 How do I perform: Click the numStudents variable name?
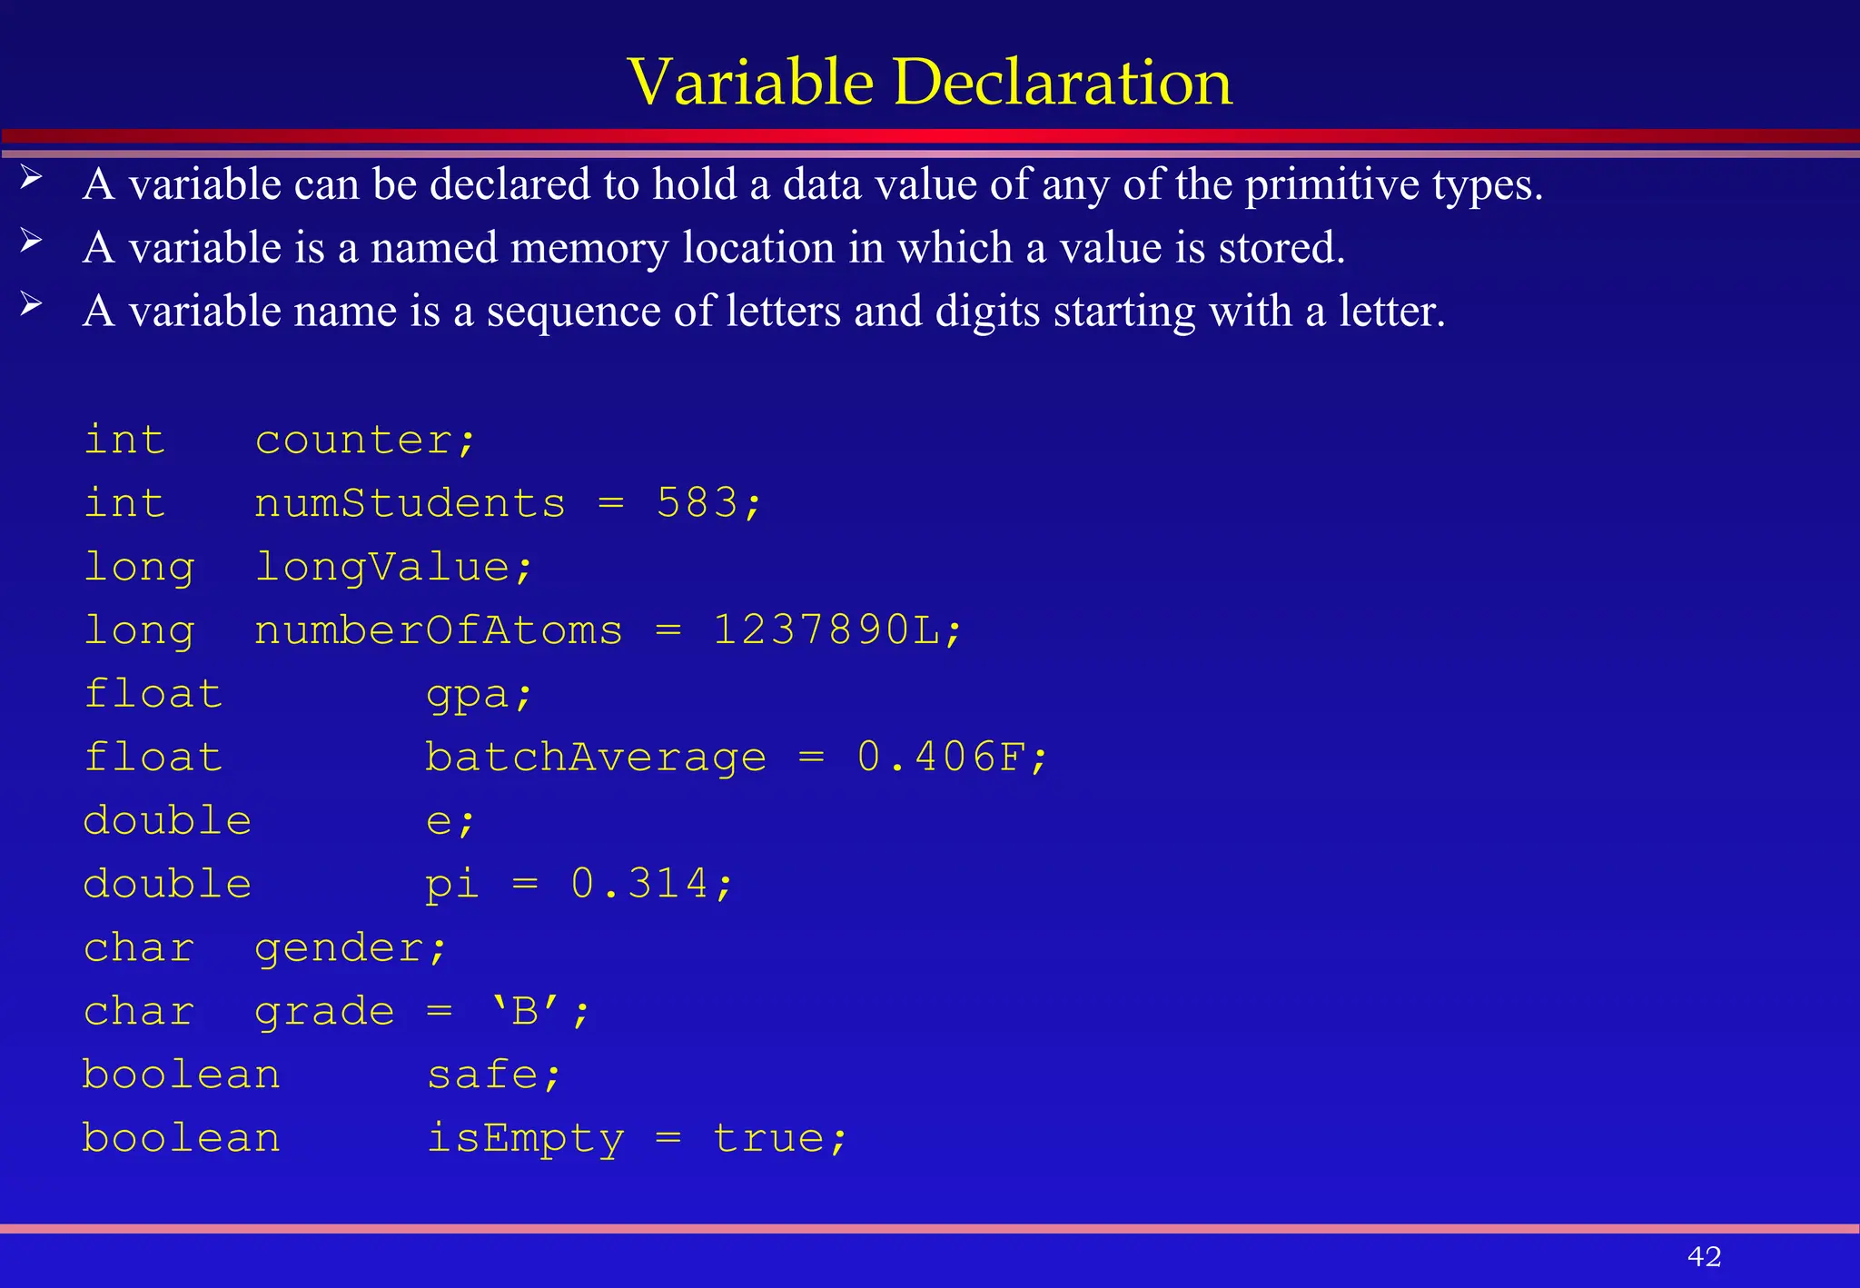410,504
